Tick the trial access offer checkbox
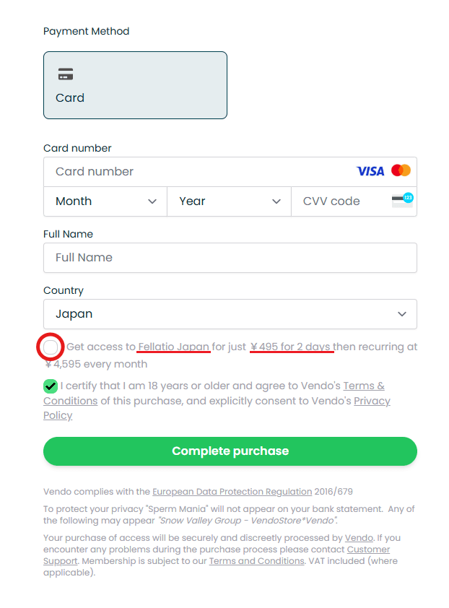Image resolution: width=449 pixels, height=608 pixels. tap(51, 347)
